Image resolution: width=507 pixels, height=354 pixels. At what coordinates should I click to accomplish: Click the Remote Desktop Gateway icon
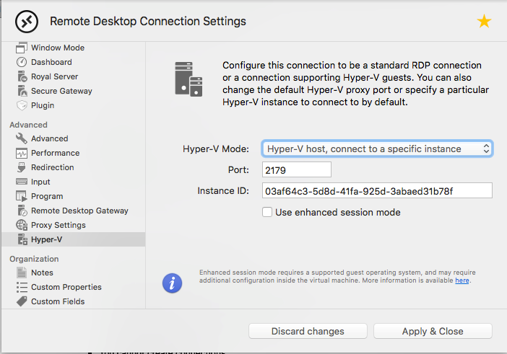point(22,211)
